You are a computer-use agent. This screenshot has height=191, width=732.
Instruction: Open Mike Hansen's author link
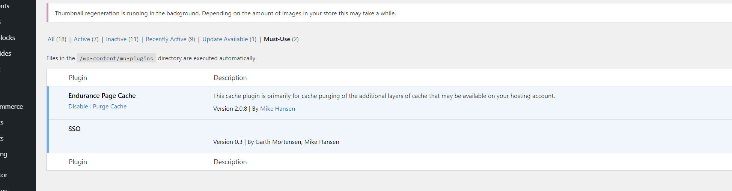[x=277, y=109]
